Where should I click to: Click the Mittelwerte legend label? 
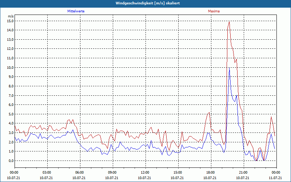pos(76,11)
